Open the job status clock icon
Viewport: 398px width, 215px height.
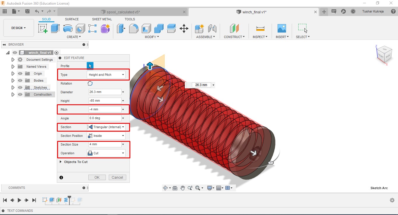[x=353, y=11]
